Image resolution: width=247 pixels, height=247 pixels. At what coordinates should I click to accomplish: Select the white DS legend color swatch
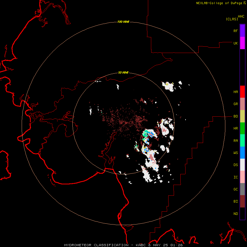coord(242,165)
